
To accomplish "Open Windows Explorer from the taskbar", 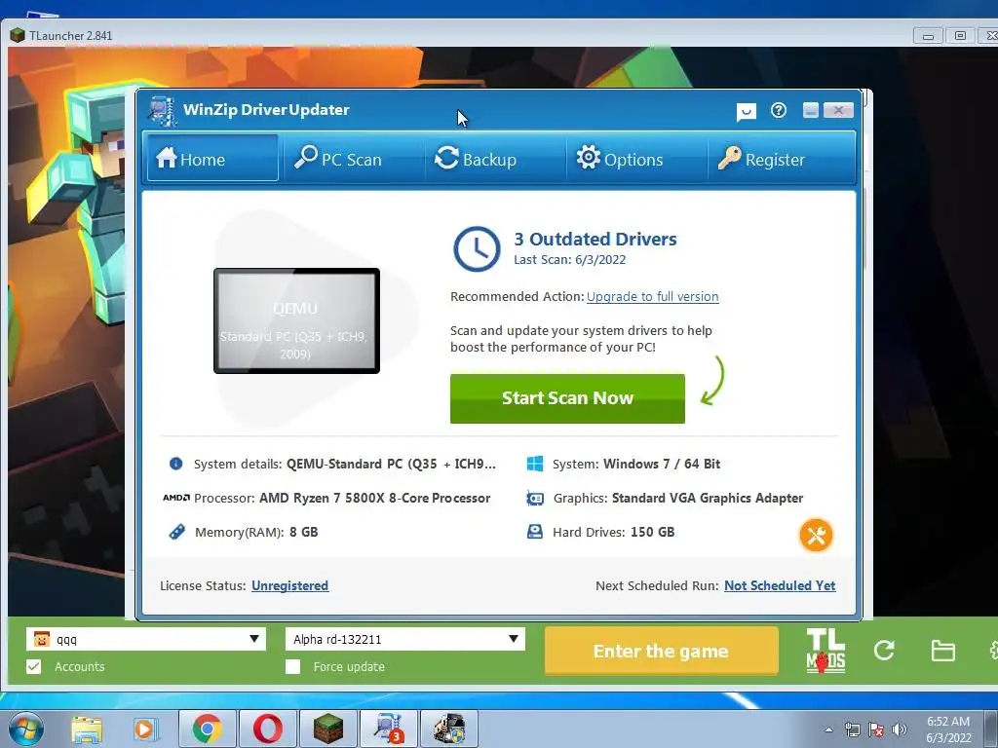I will [x=87, y=729].
